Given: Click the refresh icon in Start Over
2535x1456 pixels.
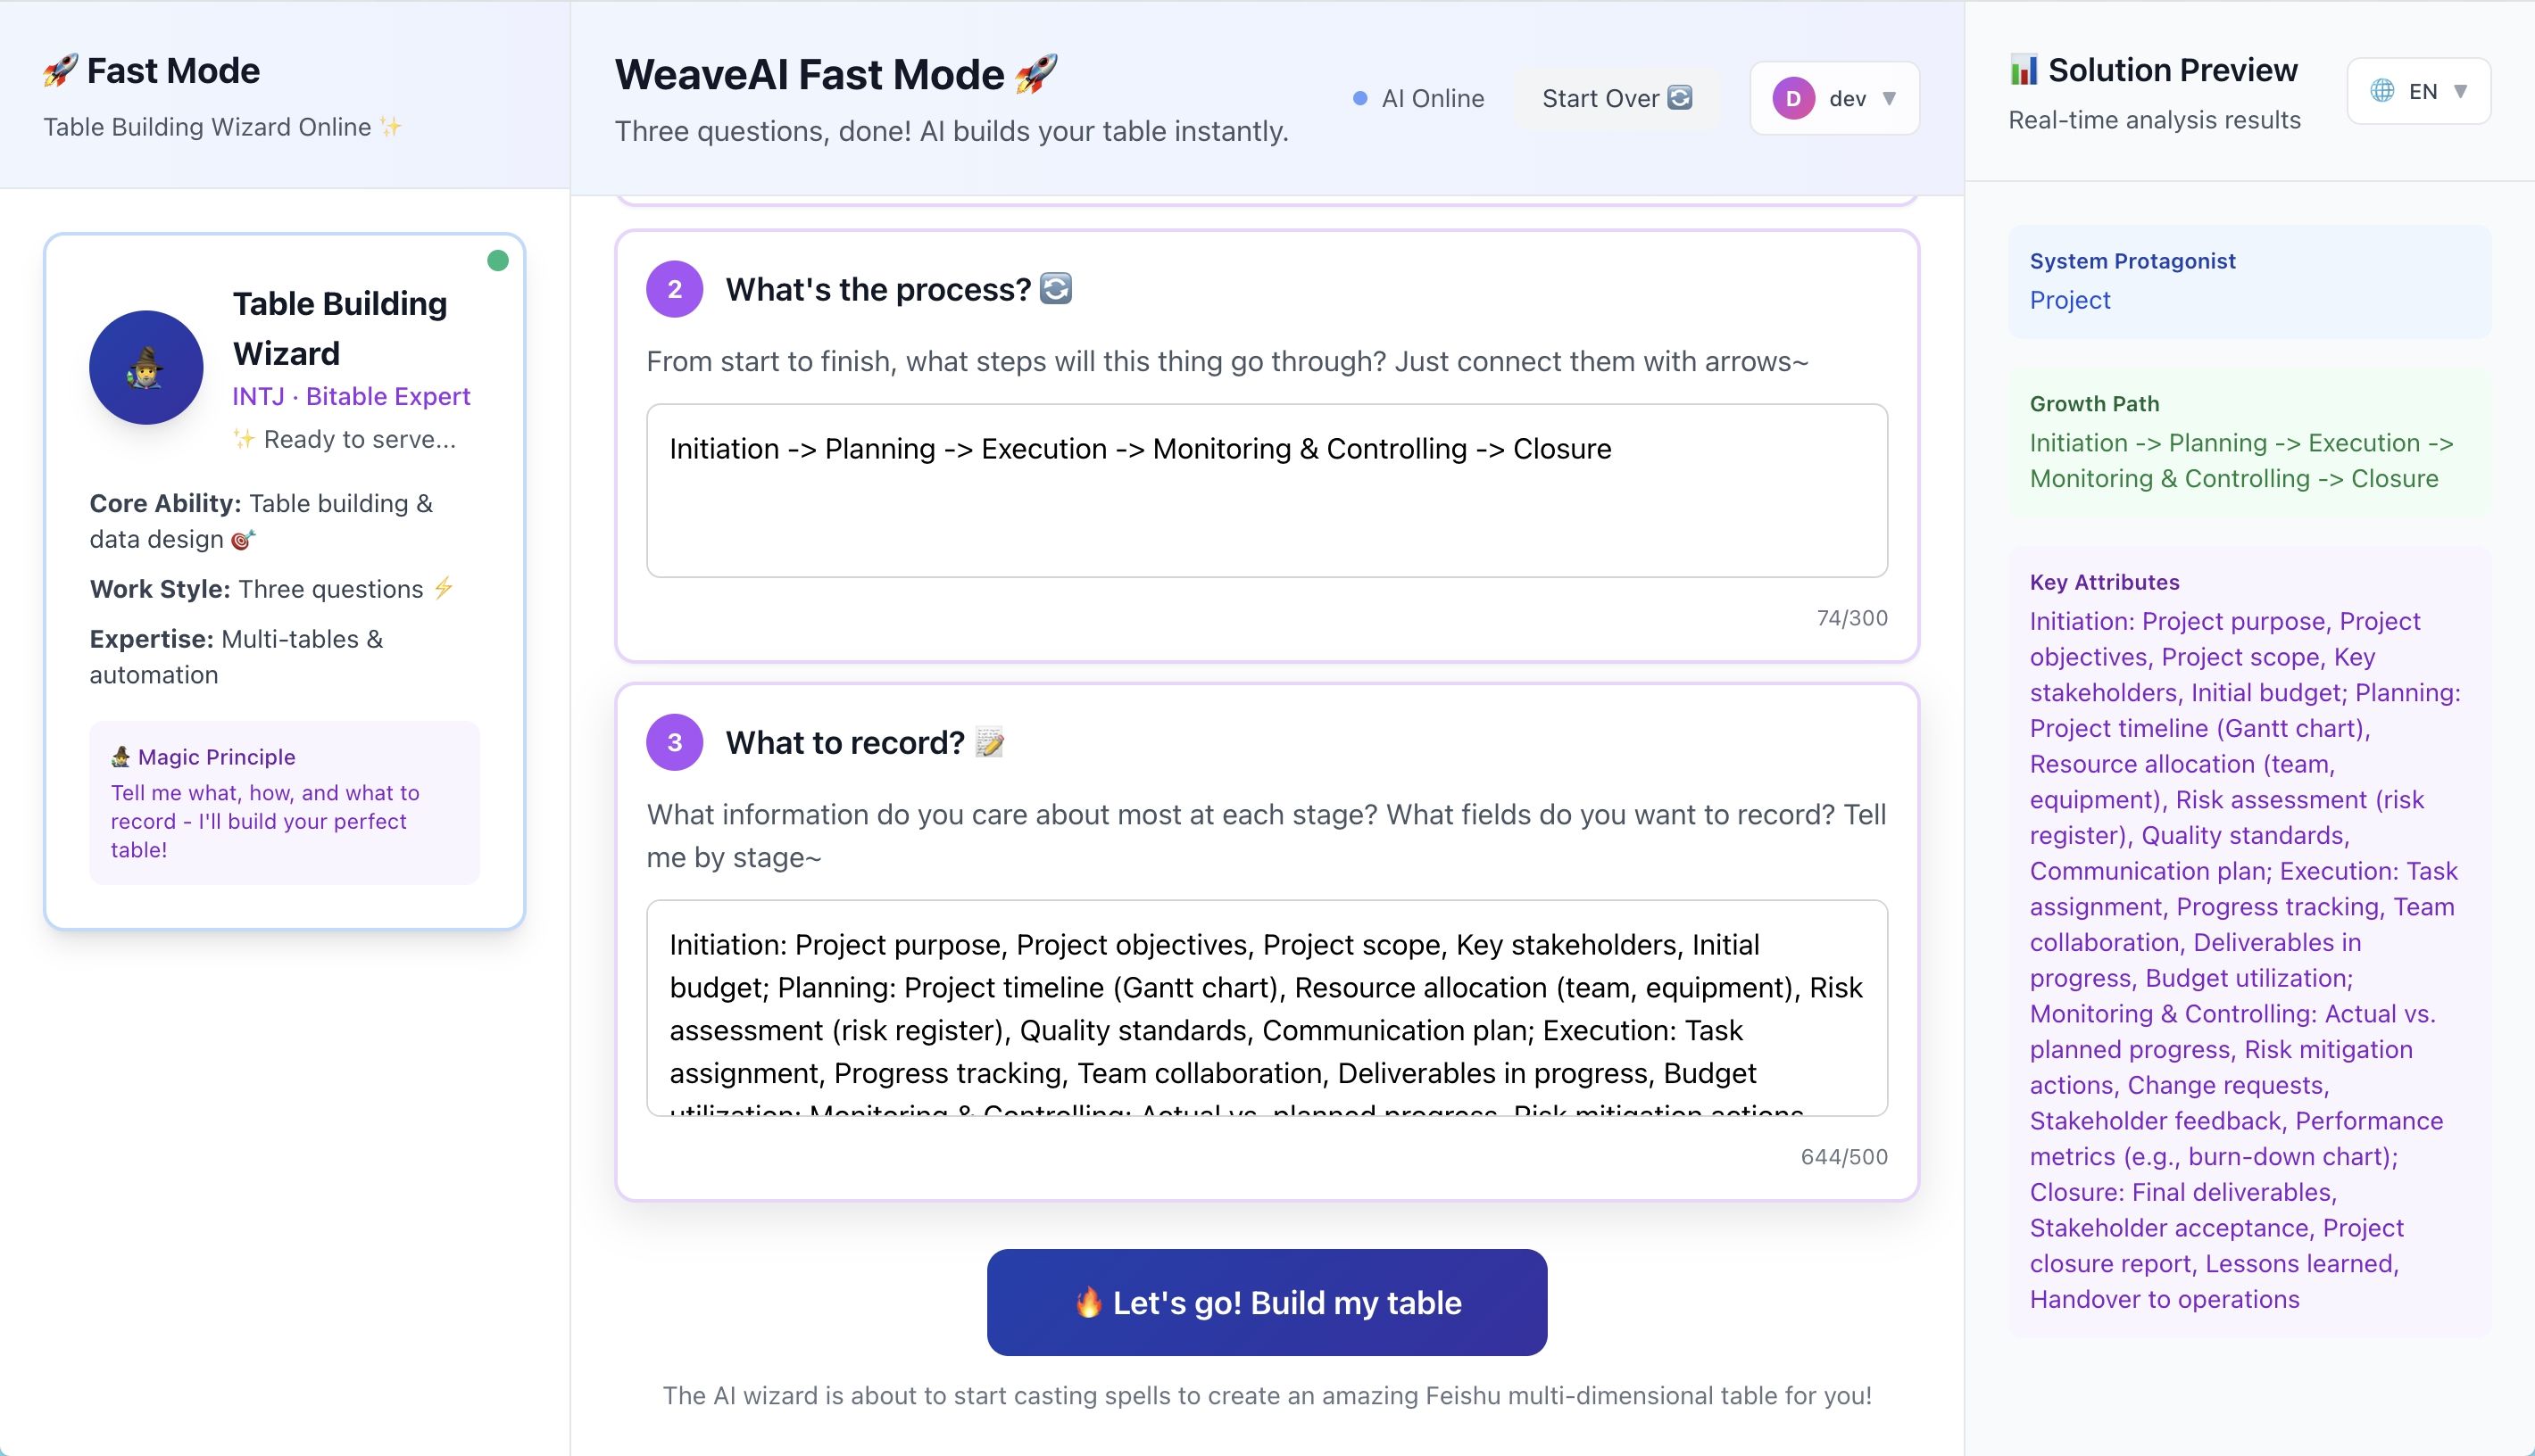Looking at the screenshot, I should 1681,98.
